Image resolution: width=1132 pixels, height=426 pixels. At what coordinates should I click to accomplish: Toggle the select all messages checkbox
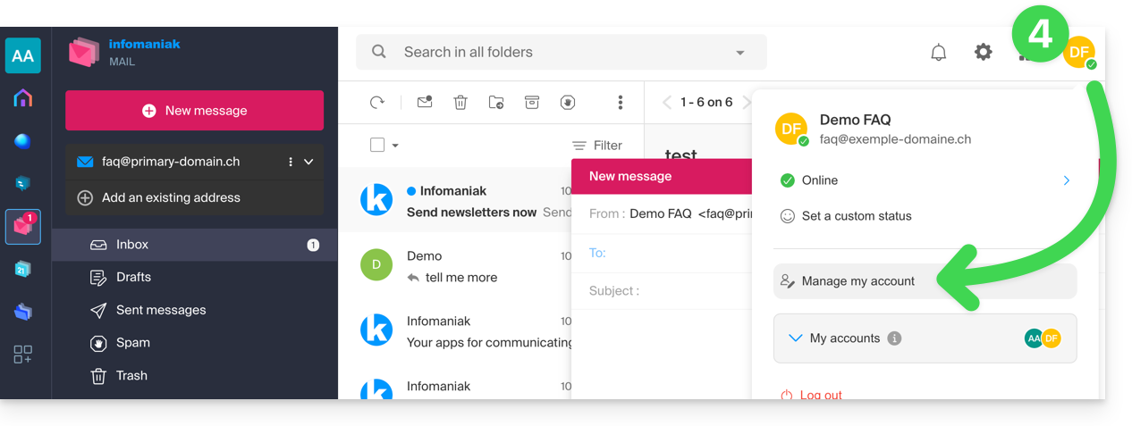(377, 145)
